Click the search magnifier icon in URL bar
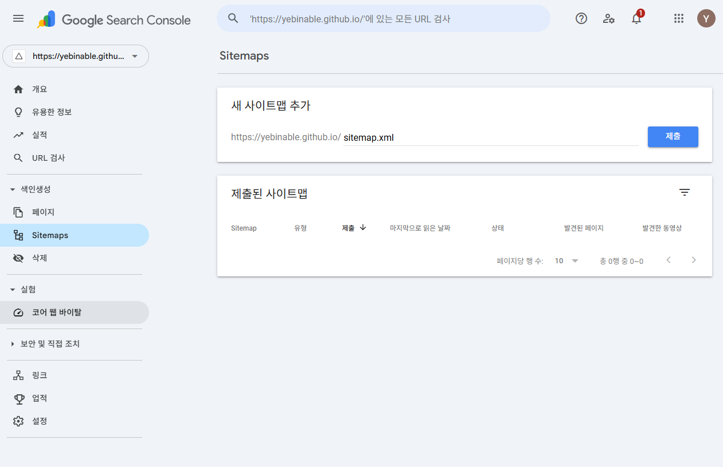The height and width of the screenshot is (467, 723). [233, 18]
